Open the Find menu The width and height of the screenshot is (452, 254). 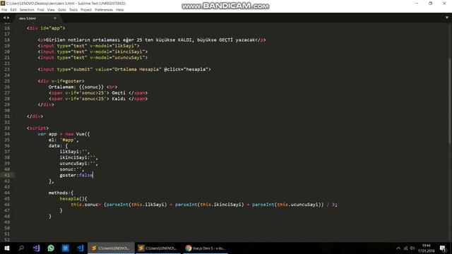41,10
